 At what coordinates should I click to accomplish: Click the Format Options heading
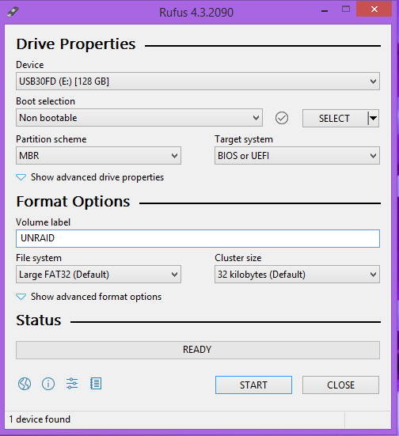click(73, 201)
